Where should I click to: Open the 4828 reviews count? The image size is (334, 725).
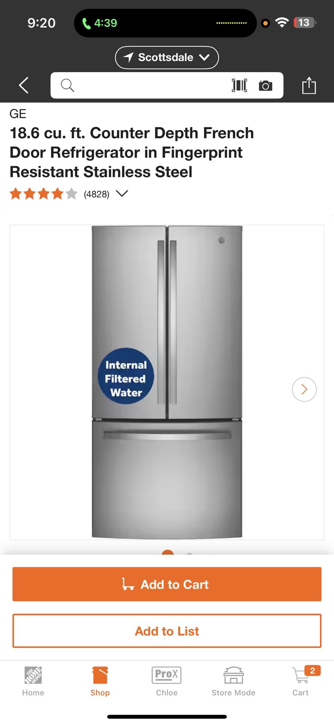[x=97, y=194]
